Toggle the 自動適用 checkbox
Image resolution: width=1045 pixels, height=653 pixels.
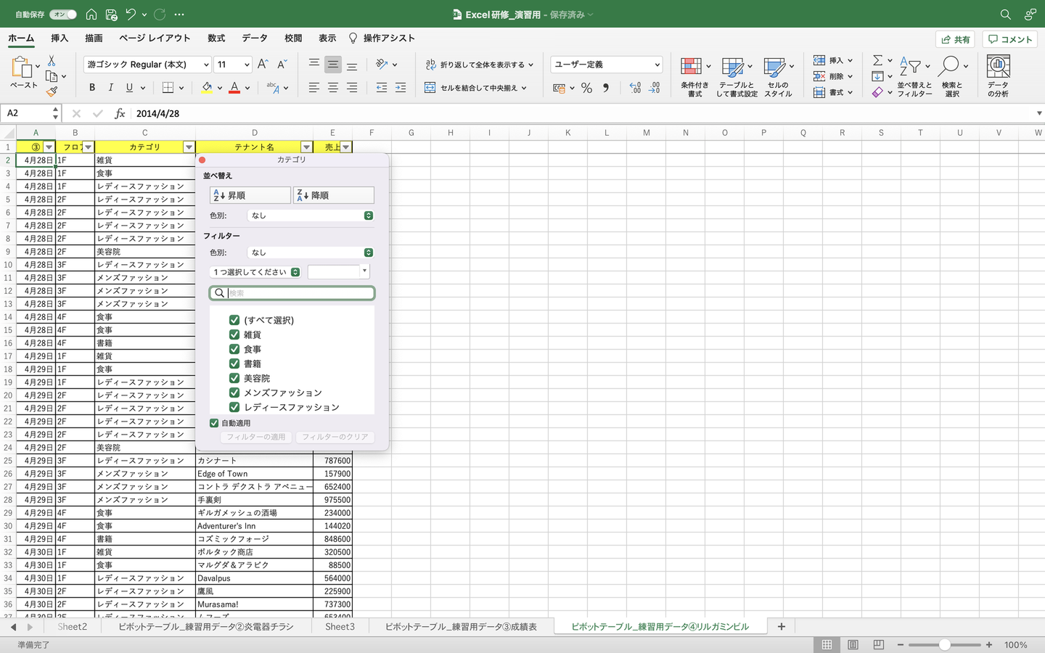tap(214, 423)
